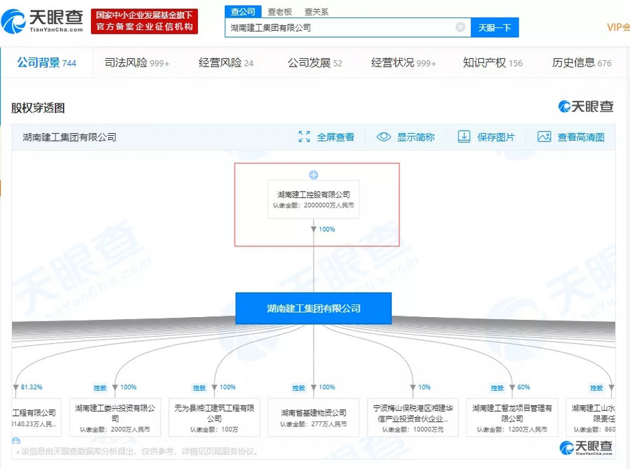Go to the 知识产权 tab
This screenshot has height=469, width=630.
[492, 63]
